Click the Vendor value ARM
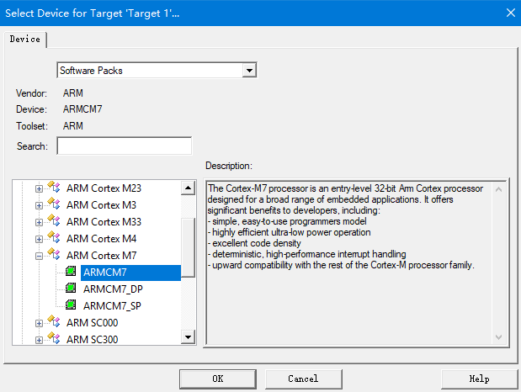Viewport: 521px width, 392px height. click(72, 93)
